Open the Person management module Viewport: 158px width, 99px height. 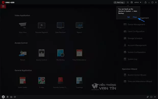pyautogui.click(x=23, y=53)
